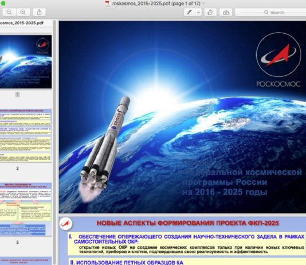The height and width of the screenshot is (265, 306).
Task: Click page number label 2 in sidebar
Action: click(x=17, y=168)
